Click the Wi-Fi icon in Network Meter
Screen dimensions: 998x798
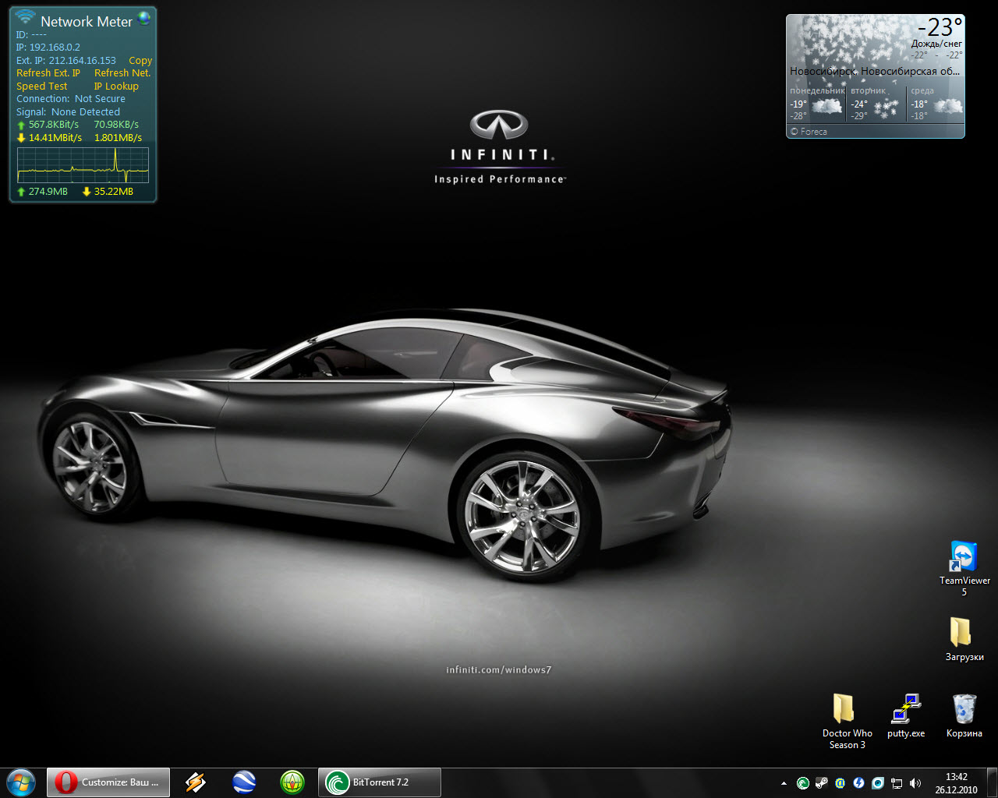tap(26, 16)
